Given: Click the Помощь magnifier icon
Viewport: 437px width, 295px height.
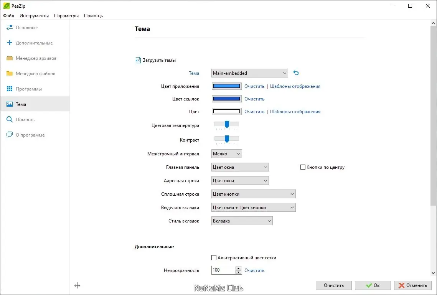Looking at the screenshot, I should pos(10,120).
